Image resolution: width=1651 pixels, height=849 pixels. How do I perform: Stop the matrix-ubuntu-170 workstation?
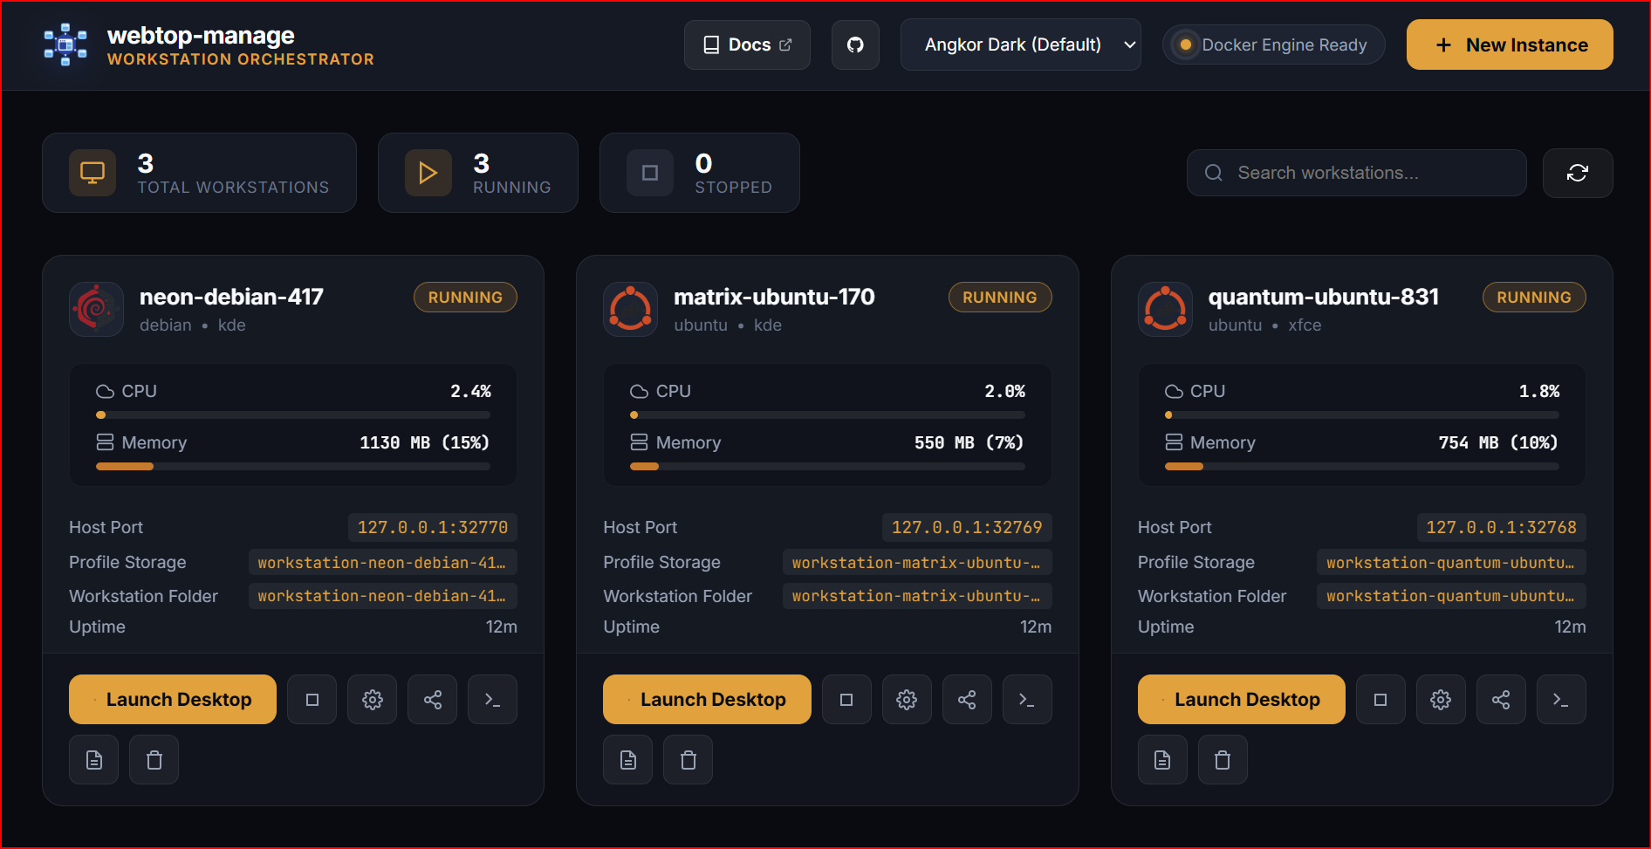click(846, 700)
